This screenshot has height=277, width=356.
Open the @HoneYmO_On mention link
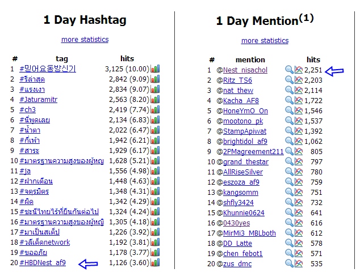click(245, 111)
